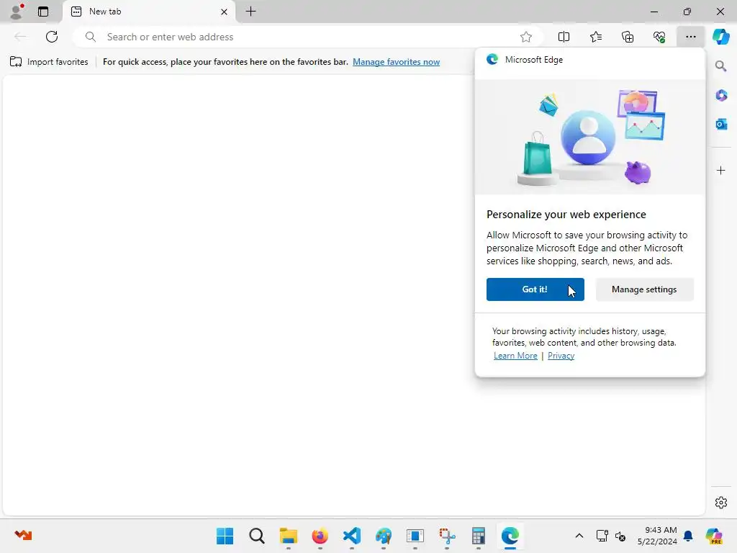Click the Got it! button
The image size is (737, 553).
[x=535, y=289]
